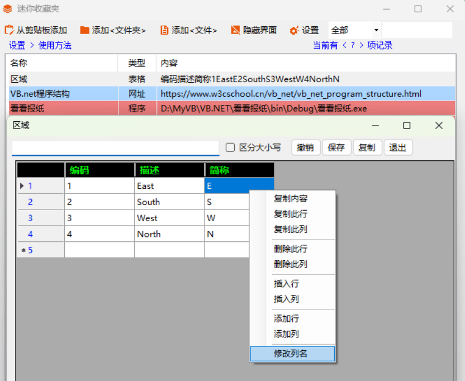
Task: Expand the 全部 category dropdown
Action: point(376,30)
